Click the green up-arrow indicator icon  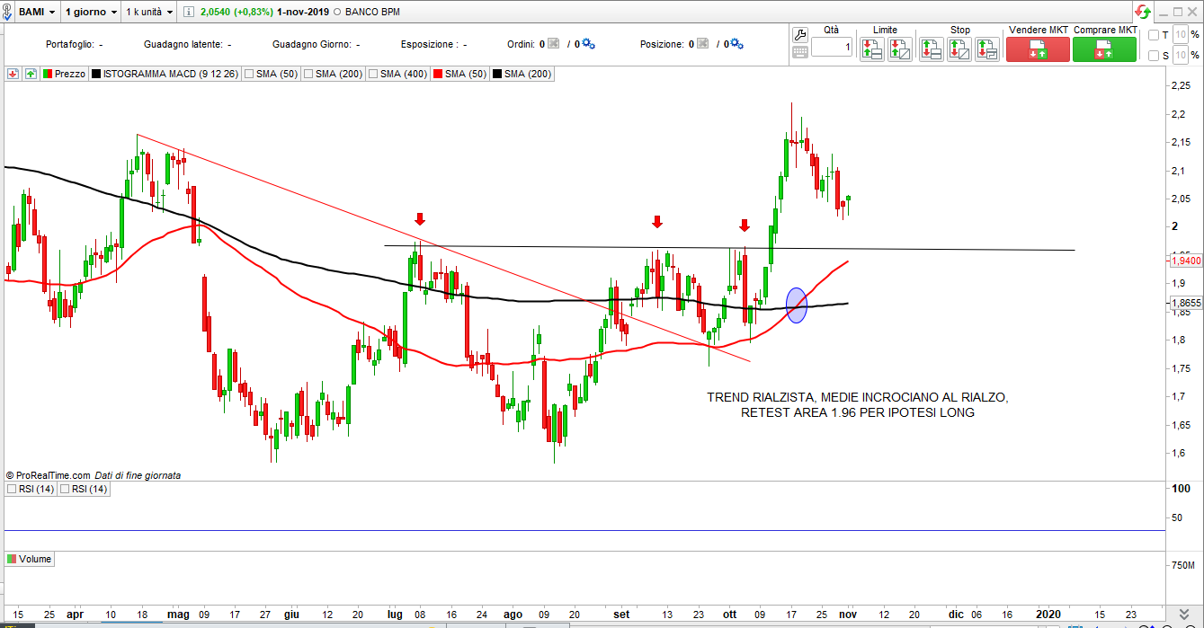[x=31, y=74]
